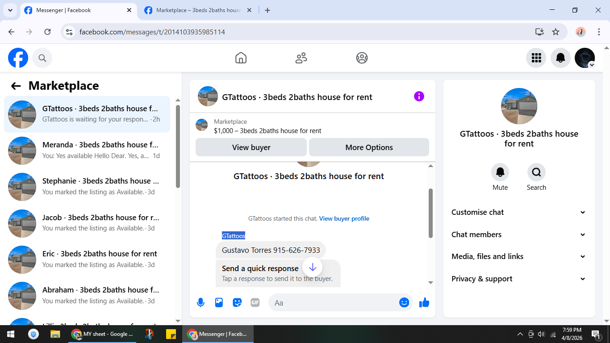Search in conversation using the magnifier icon
The height and width of the screenshot is (343, 610).
coord(536,172)
